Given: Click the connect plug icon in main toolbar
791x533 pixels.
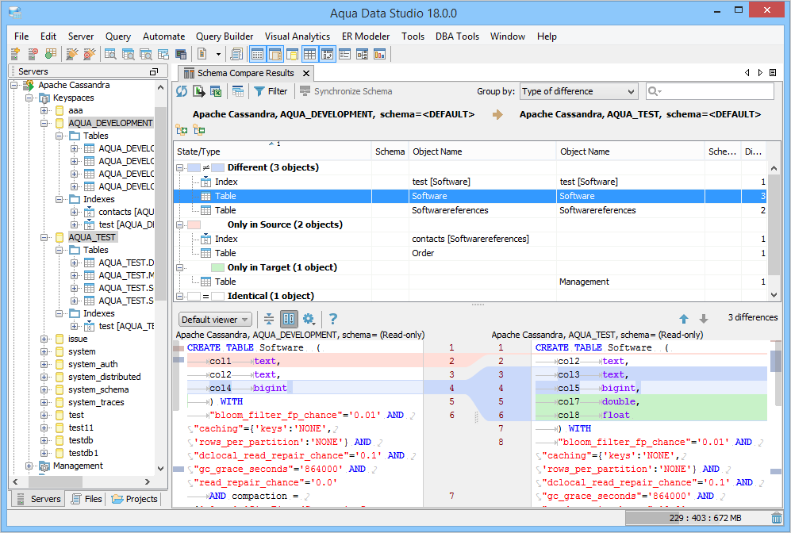Looking at the screenshot, I should click(71, 54).
